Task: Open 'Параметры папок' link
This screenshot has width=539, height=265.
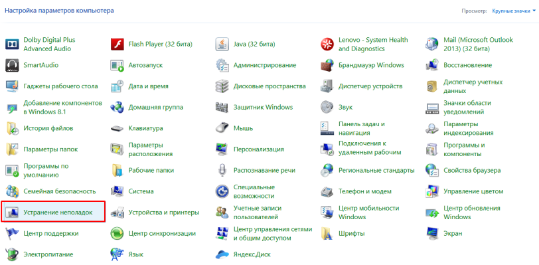Action: point(50,149)
